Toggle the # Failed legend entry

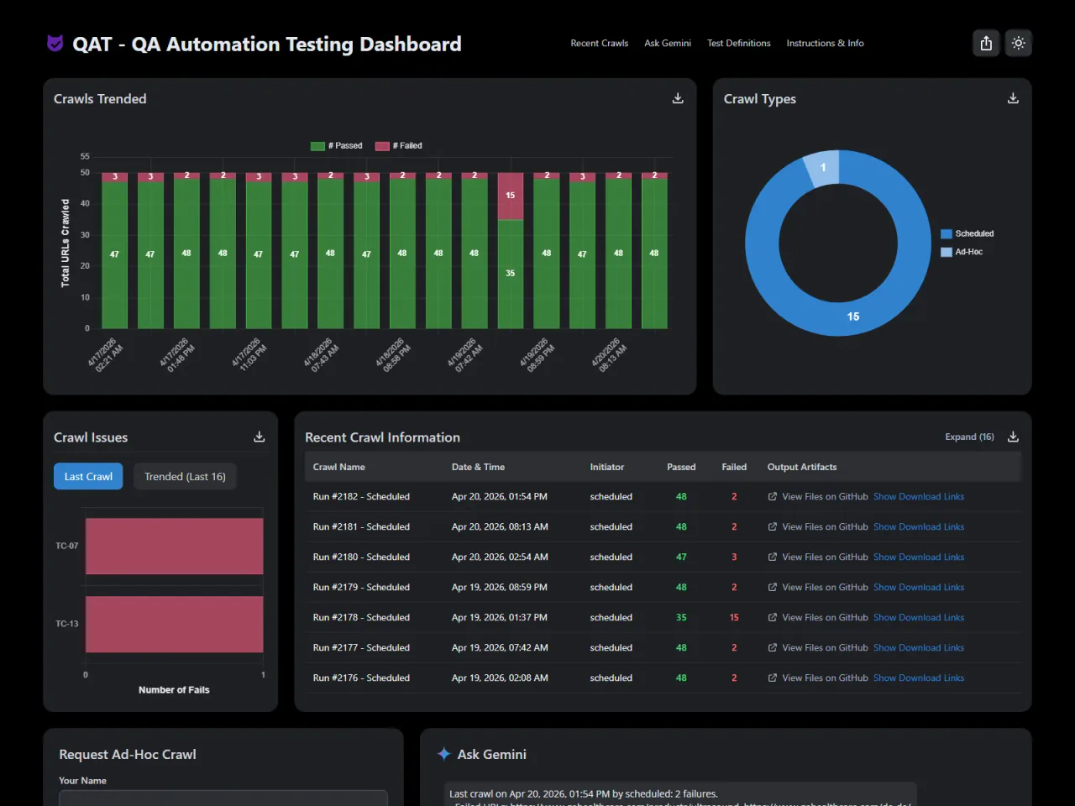(399, 145)
